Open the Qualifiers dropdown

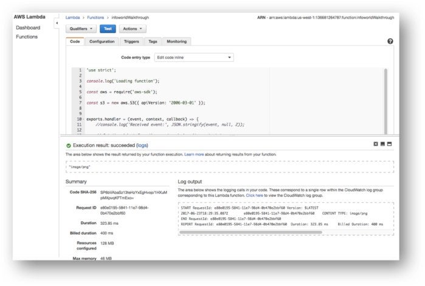(x=81, y=29)
